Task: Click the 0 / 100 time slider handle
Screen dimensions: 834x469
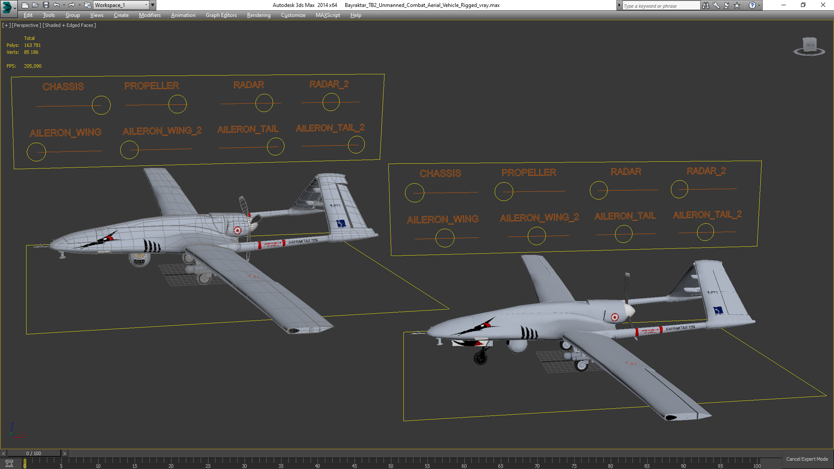Action: 34,453
